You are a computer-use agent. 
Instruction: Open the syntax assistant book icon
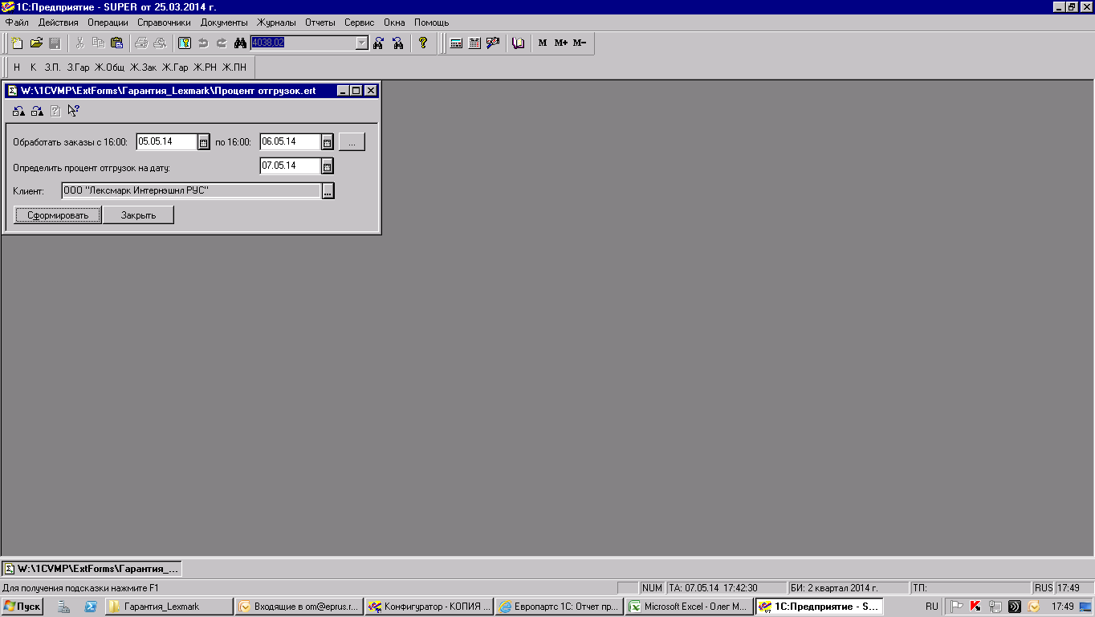pos(518,43)
